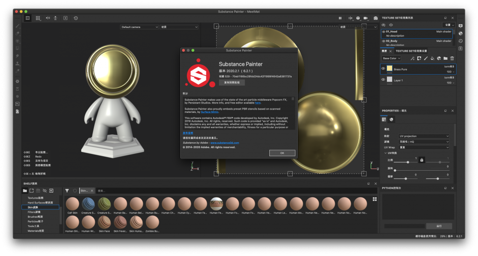Toggle visibility of 02_Body texture set
The image size is (478, 256).
[x=384, y=41]
